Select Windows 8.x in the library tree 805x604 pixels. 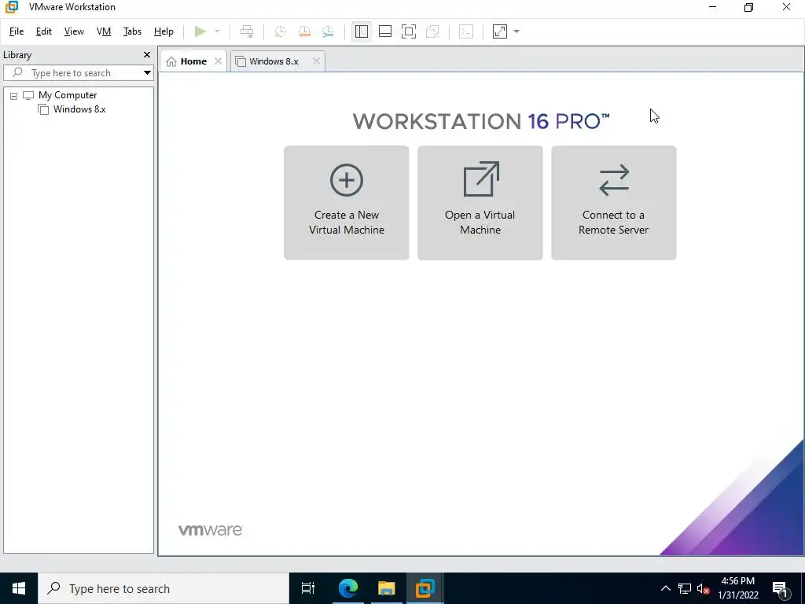79,109
